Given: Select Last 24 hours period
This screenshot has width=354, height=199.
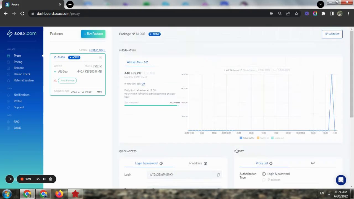Looking at the screenshot, I should tap(231, 70).
